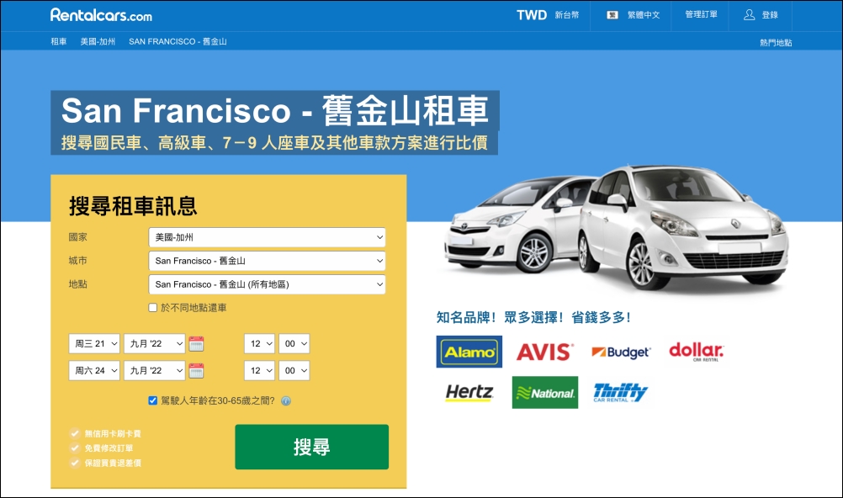This screenshot has height=498, width=843.
Task: Open pick-up day dropdown 周三 21
Action: (x=94, y=344)
